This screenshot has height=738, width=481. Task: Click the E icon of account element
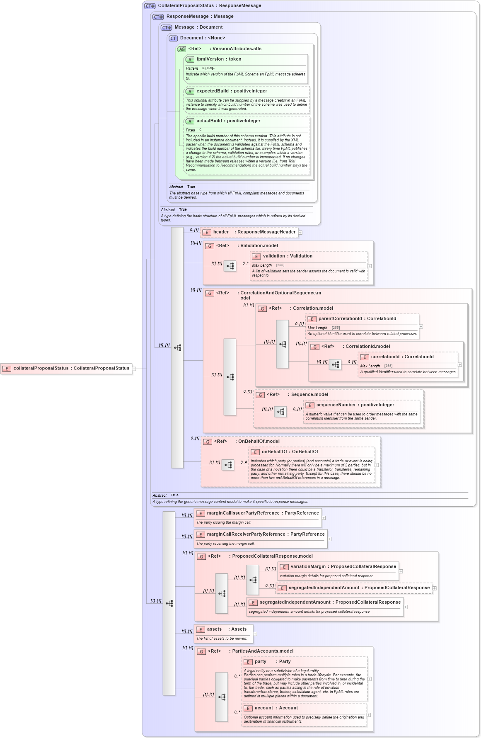[248, 709]
